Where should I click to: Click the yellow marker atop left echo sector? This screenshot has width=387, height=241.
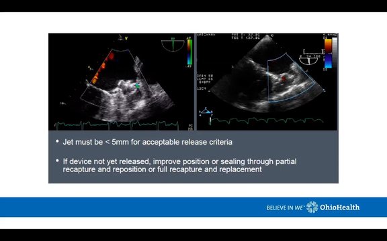(126, 38)
